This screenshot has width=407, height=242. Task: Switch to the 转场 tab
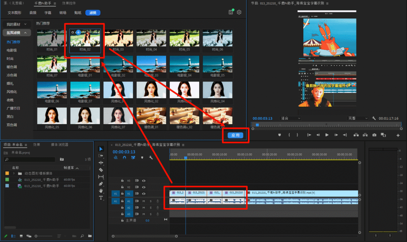[63, 13]
